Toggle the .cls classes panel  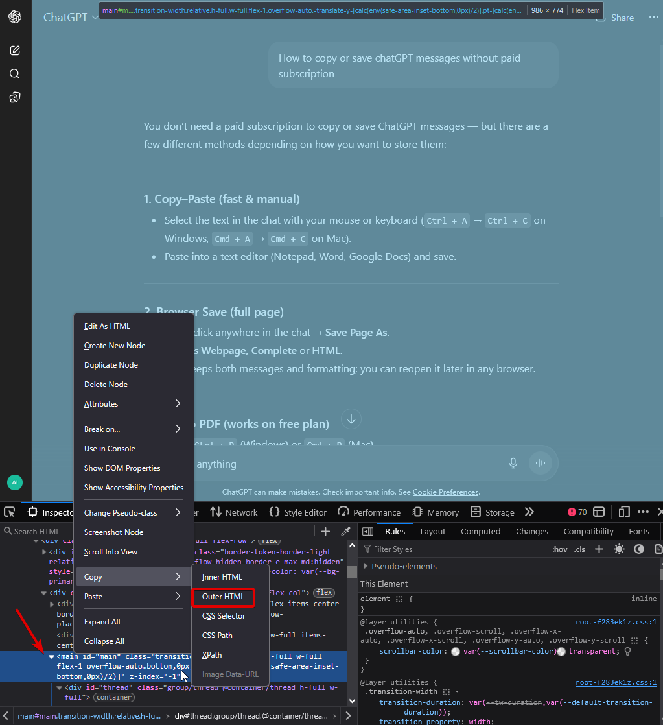click(x=579, y=549)
